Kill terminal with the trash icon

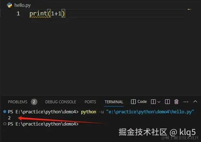pyautogui.click(x=176, y=101)
